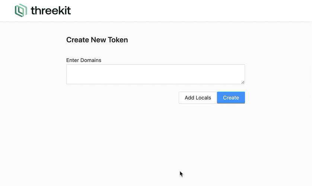This screenshot has width=312, height=186.
Task: Activate the empty domains field
Action: (x=155, y=74)
